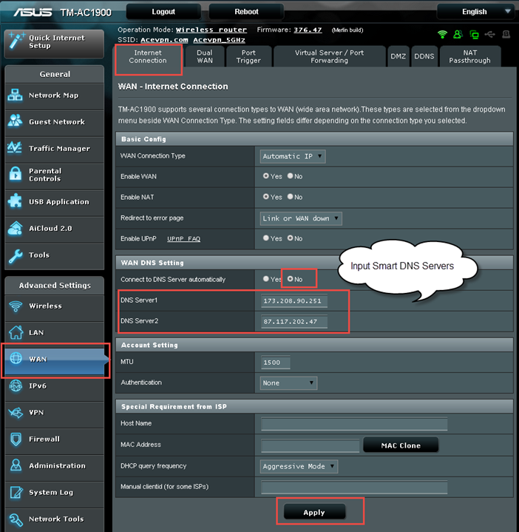
Task: Click the MTU input field
Action: coord(276,363)
